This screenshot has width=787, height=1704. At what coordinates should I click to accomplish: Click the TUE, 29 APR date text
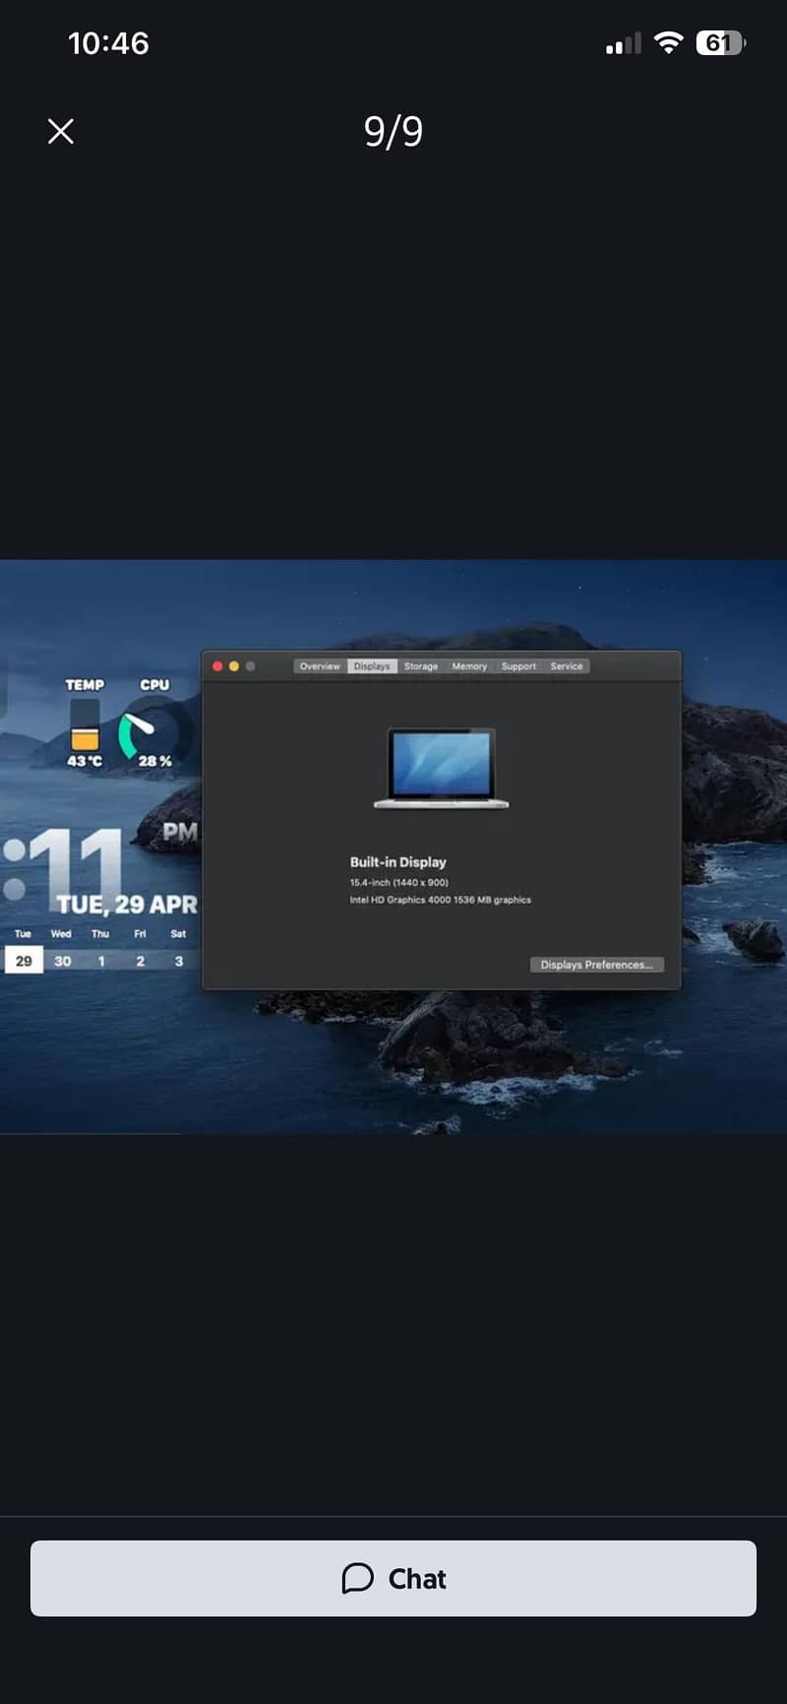127,905
